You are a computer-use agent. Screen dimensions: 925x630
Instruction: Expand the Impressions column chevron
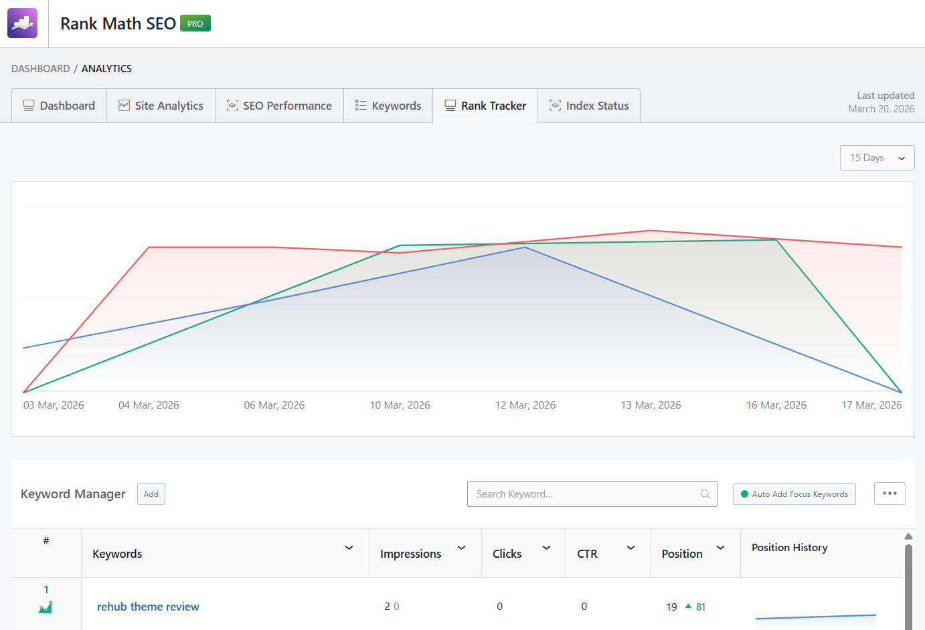pyautogui.click(x=461, y=548)
